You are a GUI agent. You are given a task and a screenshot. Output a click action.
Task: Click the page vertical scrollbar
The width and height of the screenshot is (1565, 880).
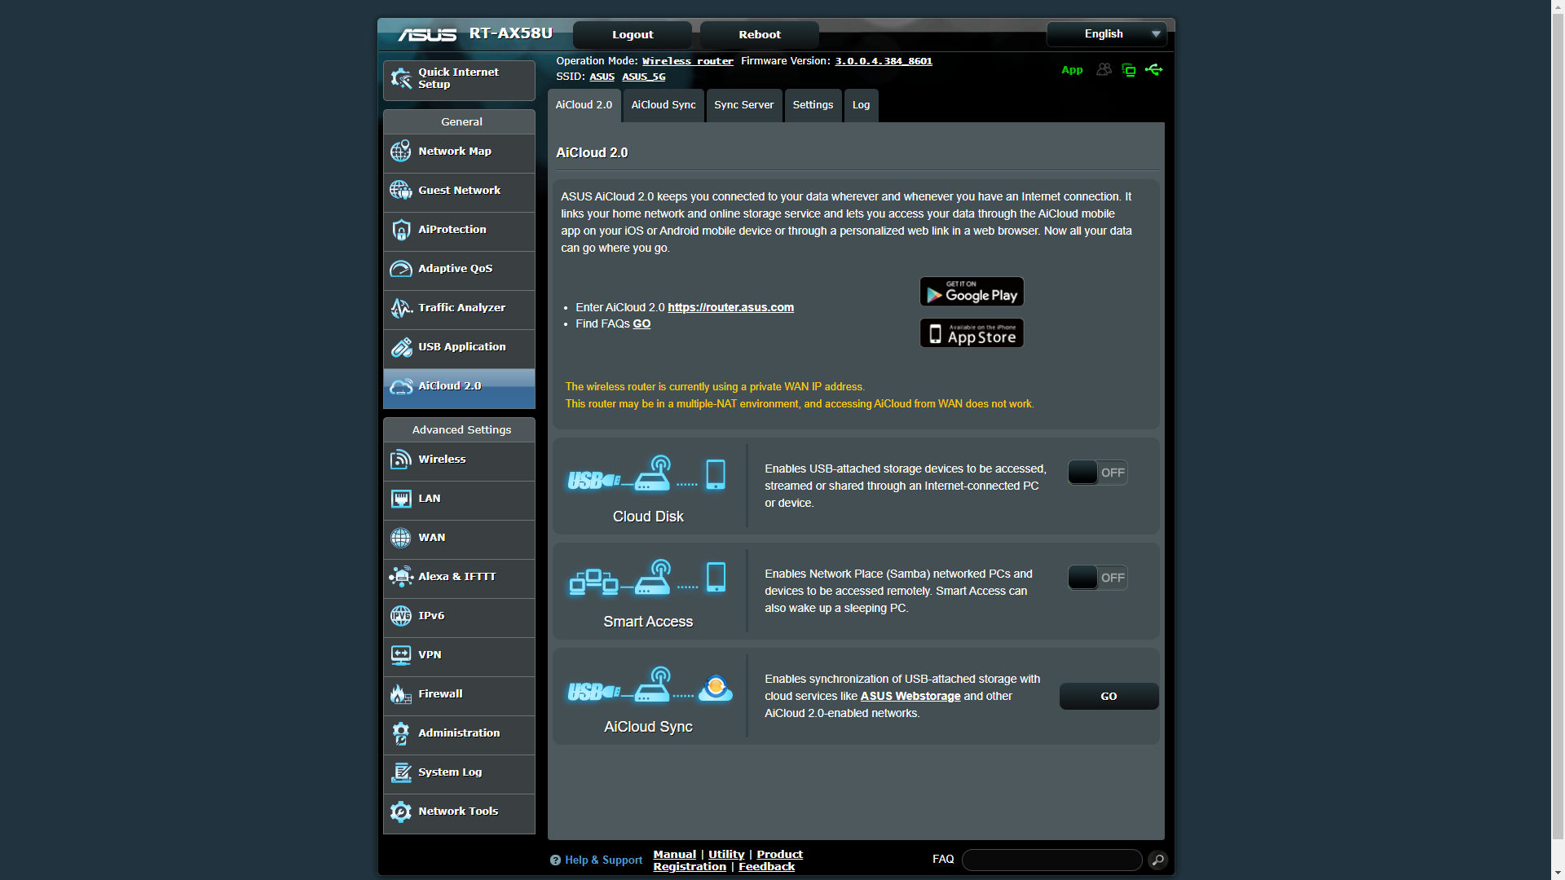pos(1558,440)
